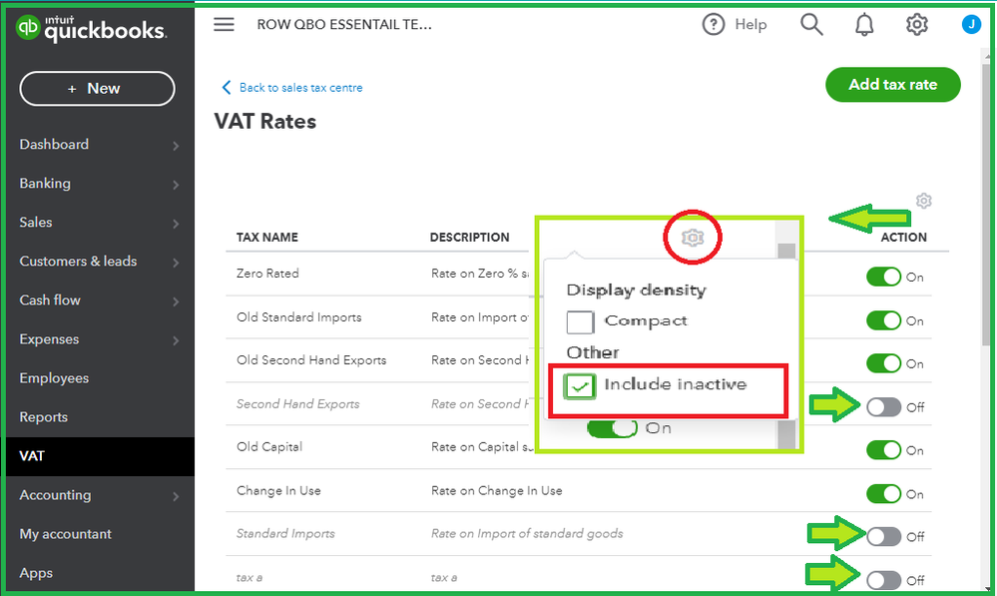Open Reports in the sidebar
997x596 pixels.
point(44,417)
